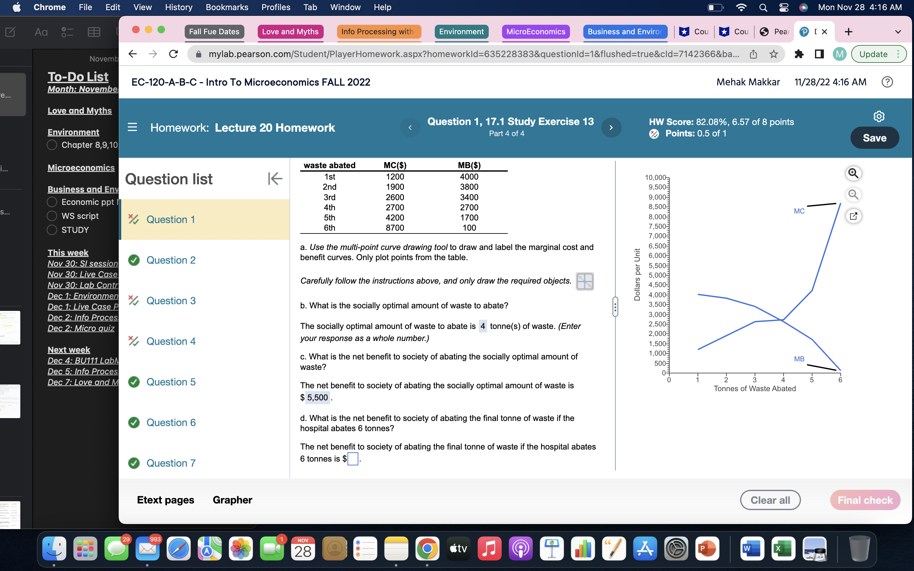This screenshot has width=914, height=571.
Task: Zoom in on the graph
Action: click(x=853, y=173)
